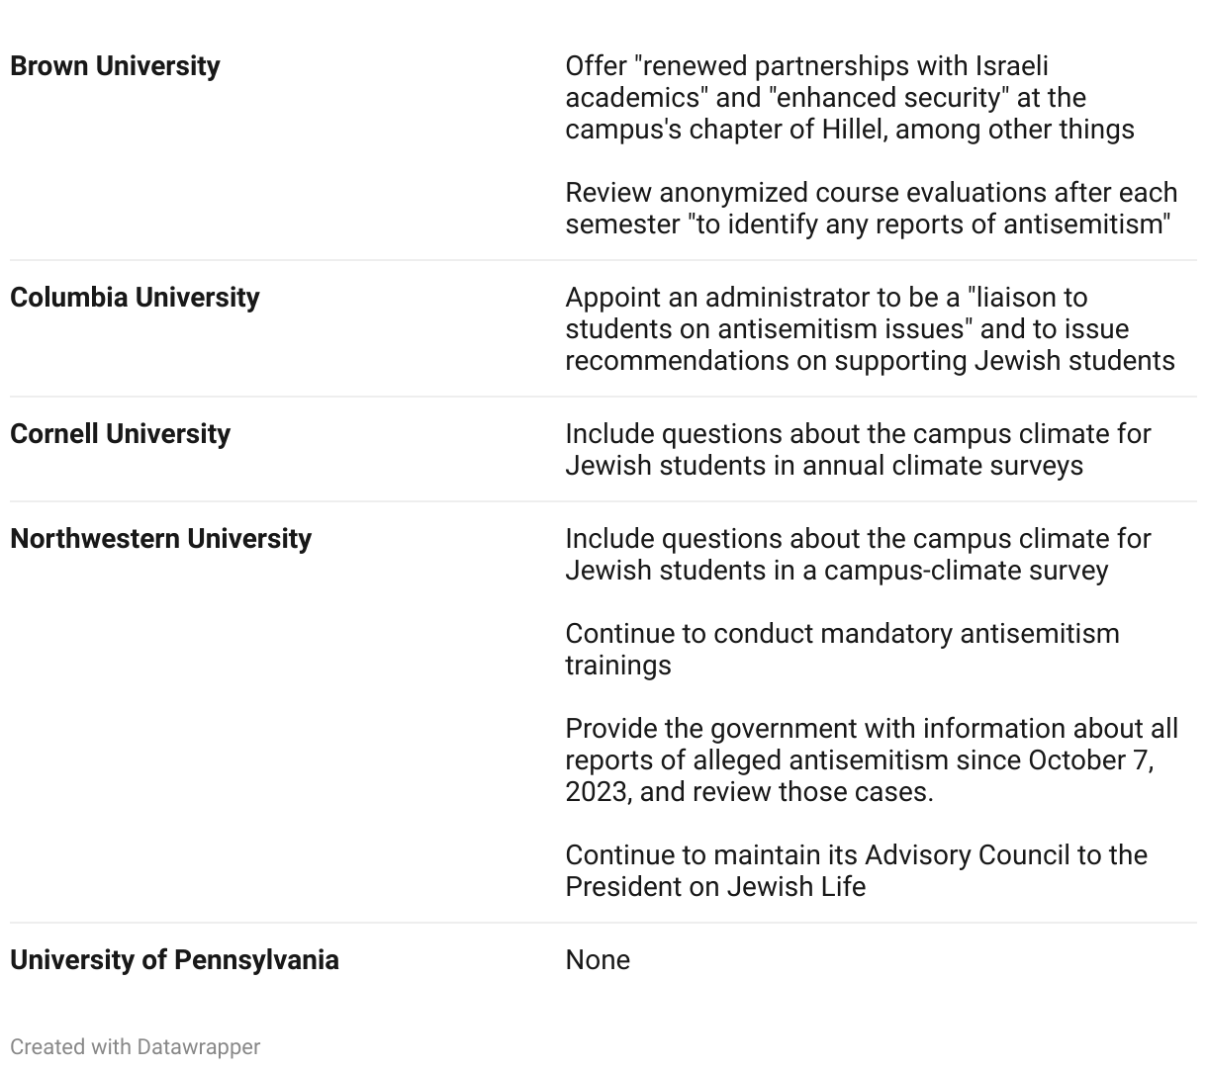Click the "None" cell for Pennsylvania

pos(598,960)
